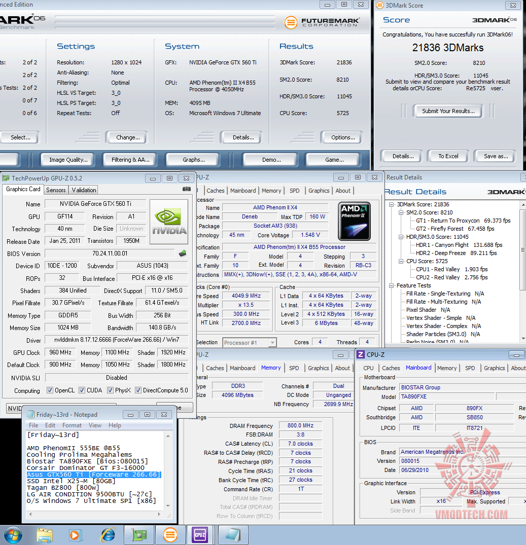The height and width of the screenshot is (545, 526).
Task: Click the Game button
Action: click(x=334, y=160)
